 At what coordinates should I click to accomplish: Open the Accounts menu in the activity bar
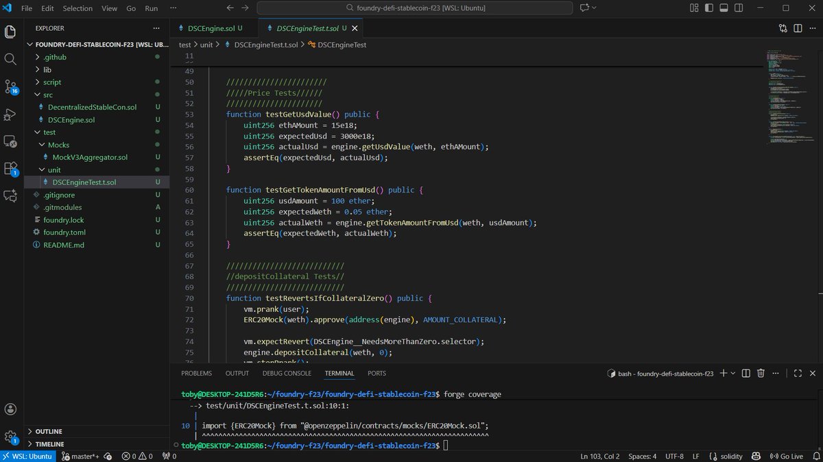[10, 409]
